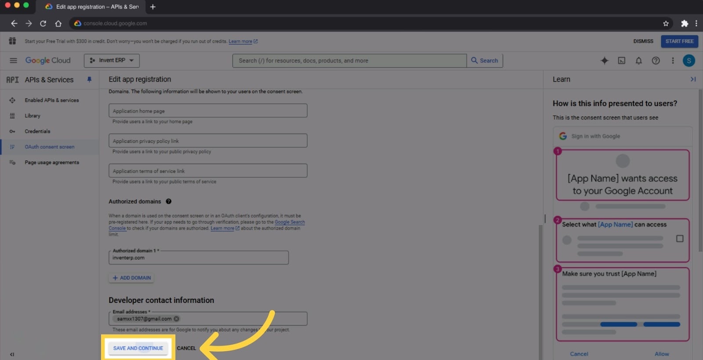Open Enabled APIs & services page
703x360 pixels.
(50, 100)
